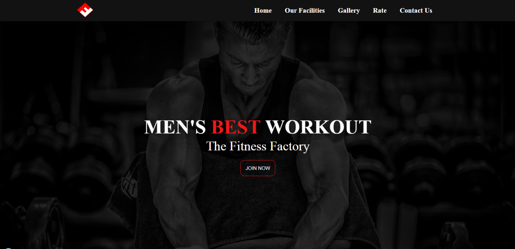515x249 pixels.
Task: Click the word Factory in subtitle
Action: [290, 146]
